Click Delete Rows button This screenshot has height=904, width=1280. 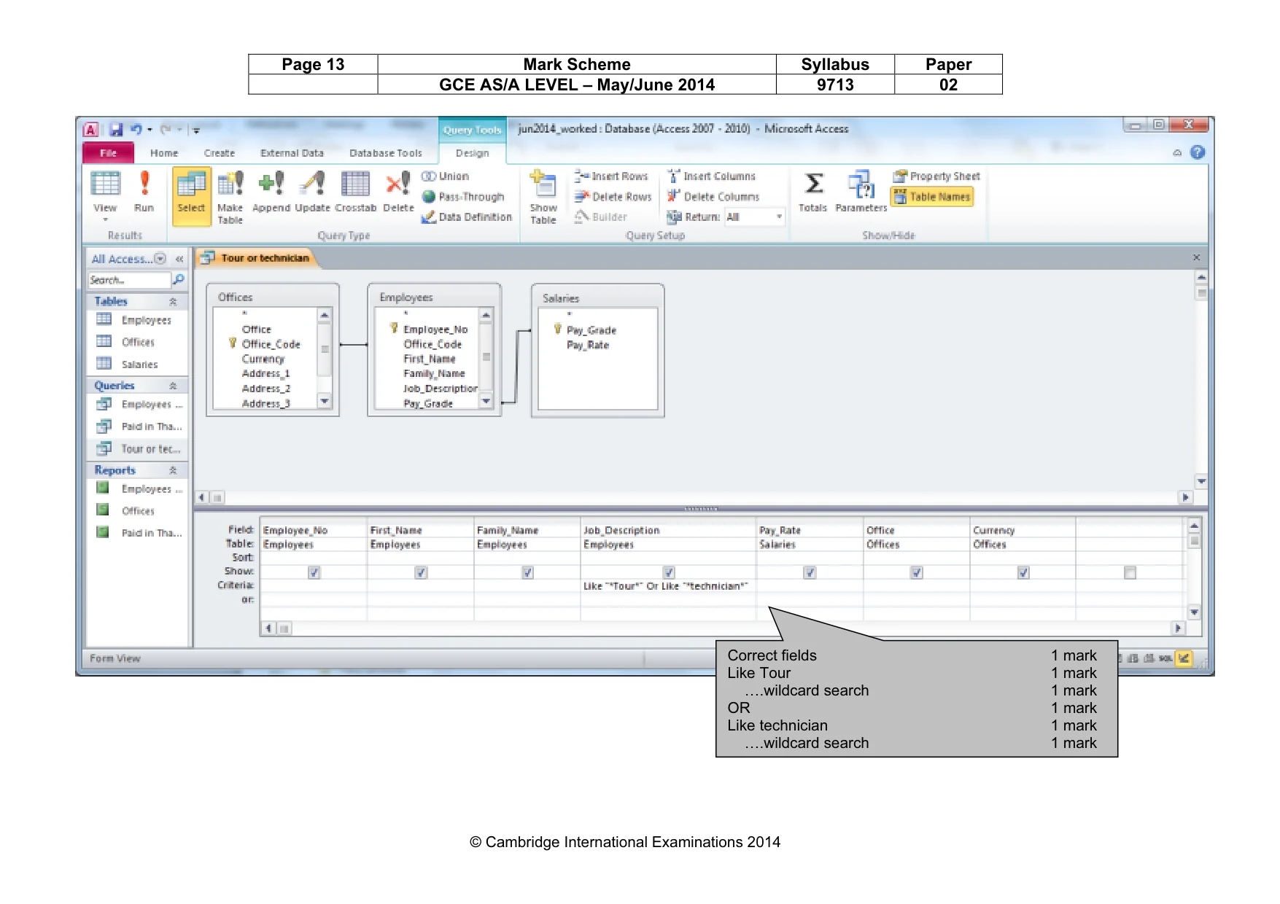tap(613, 197)
